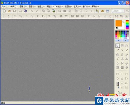Image resolution: width=130 pixels, height=105 pixels.
Task: Select the paintbrush tool
Action: (x=118, y=59)
